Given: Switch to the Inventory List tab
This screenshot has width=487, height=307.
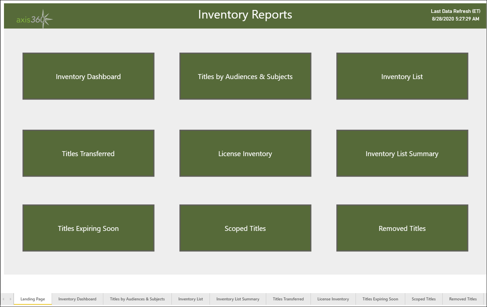Looking at the screenshot, I should (x=190, y=299).
